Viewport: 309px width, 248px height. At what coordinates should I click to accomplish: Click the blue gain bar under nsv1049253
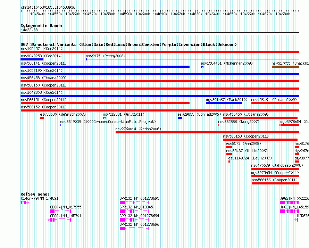pyautogui.click(x=32, y=59)
